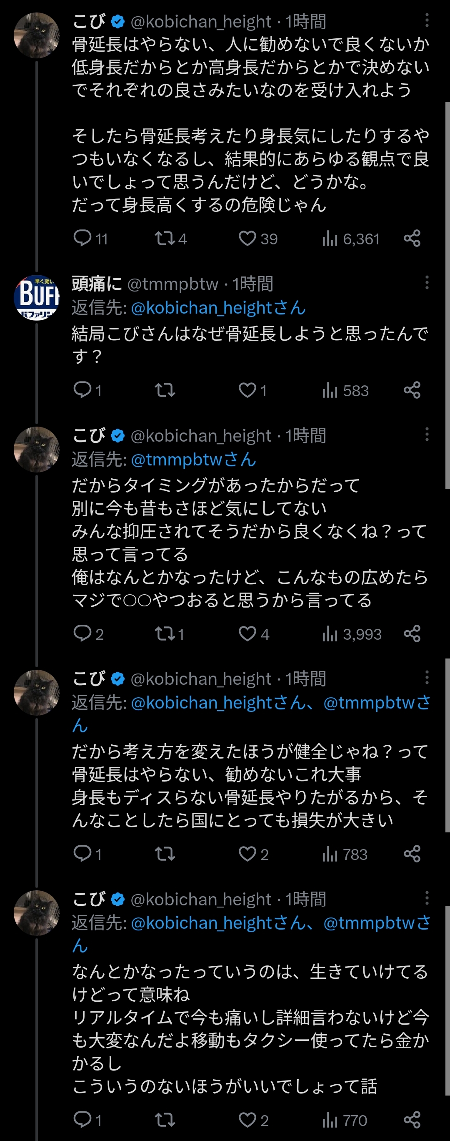Open the 頭痛に display name

pyautogui.click(x=97, y=284)
